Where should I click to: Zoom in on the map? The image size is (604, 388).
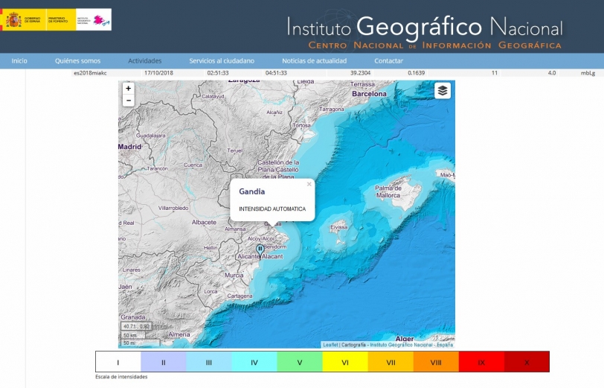128,89
